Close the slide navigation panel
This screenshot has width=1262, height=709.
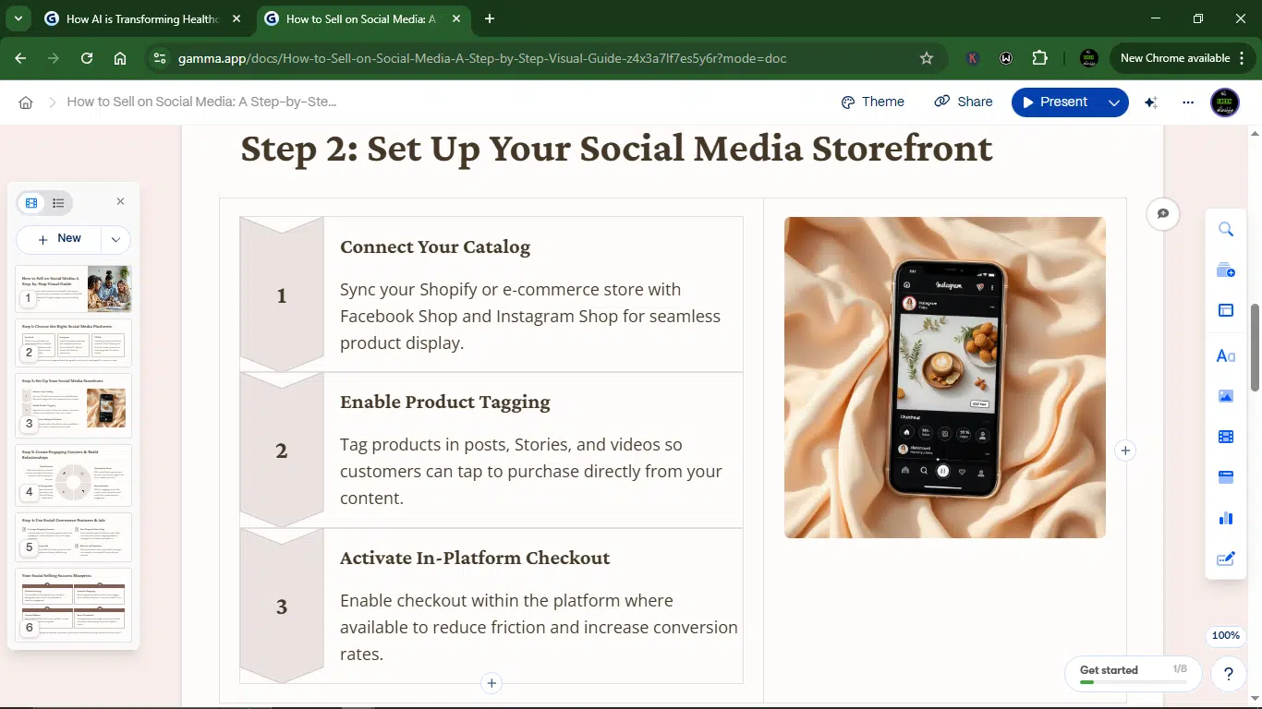click(120, 201)
